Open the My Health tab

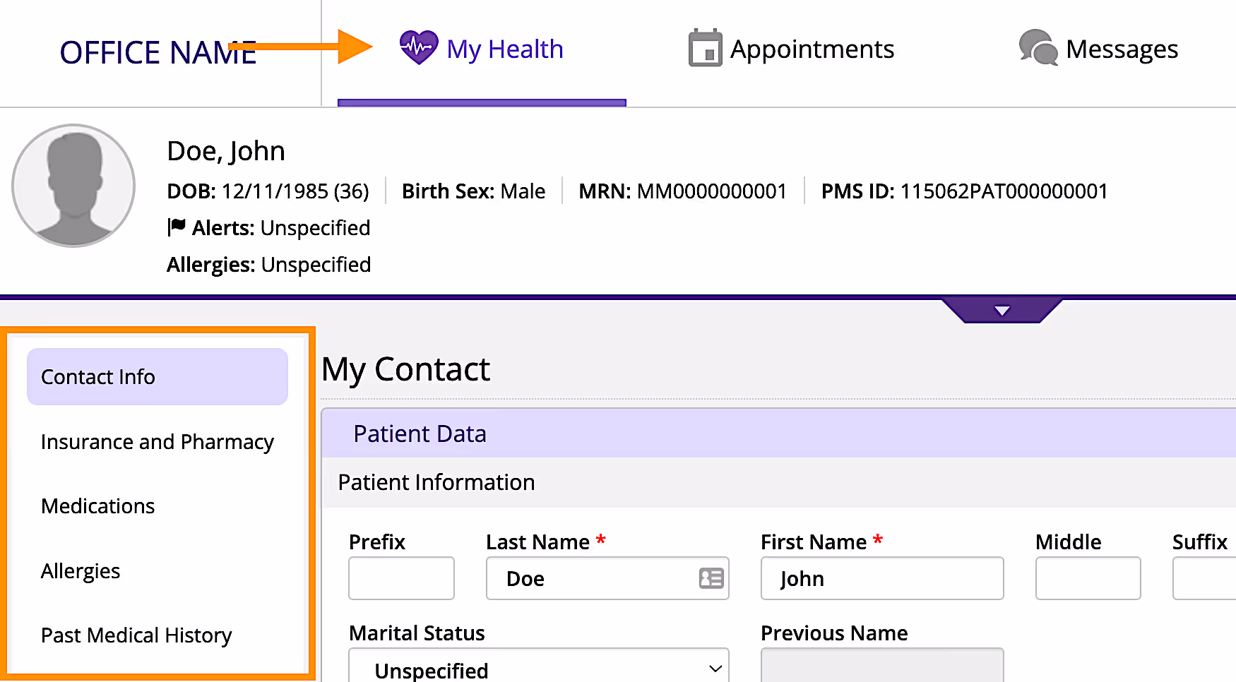click(482, 49)
